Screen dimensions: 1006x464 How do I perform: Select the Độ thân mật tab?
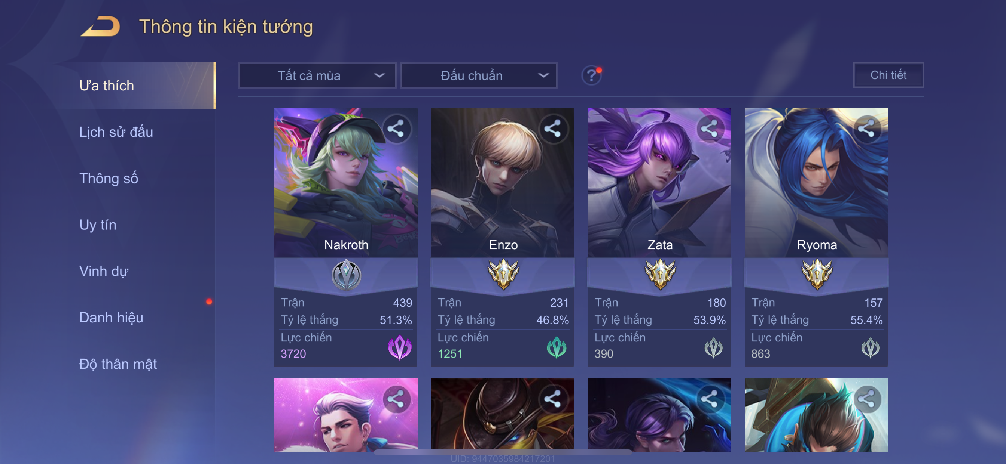[118, 364]
